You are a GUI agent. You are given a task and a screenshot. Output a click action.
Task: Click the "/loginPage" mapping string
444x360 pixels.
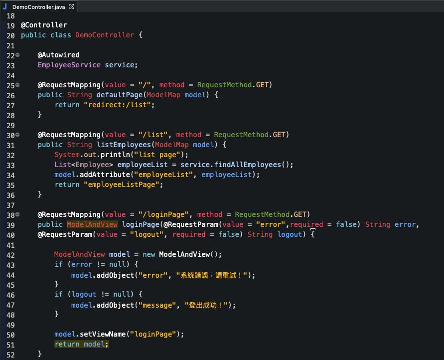[163, 214]
